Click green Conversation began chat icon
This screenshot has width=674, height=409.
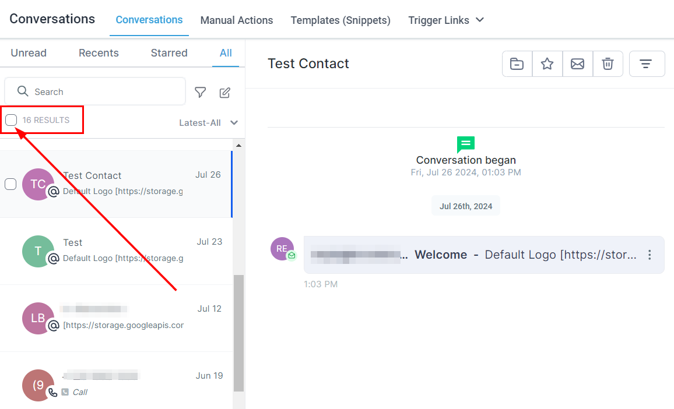tap(465, 144)
